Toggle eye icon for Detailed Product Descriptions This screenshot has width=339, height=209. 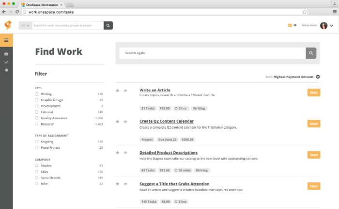[x=125, y=153]
